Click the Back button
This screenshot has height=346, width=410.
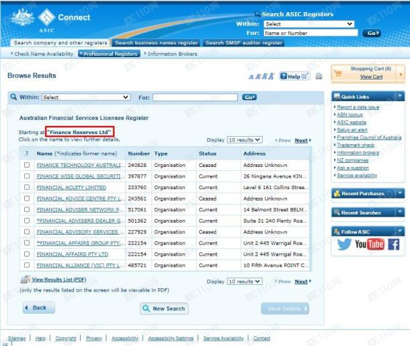tap(39, 308)
